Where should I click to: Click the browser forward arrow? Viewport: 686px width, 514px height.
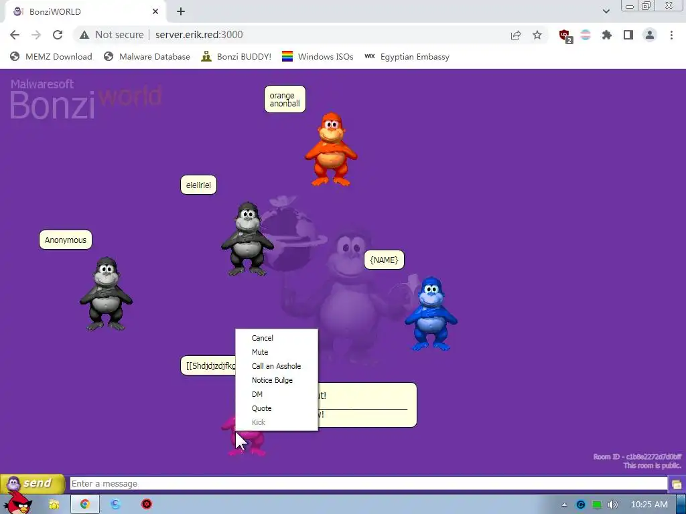click(x=36, y=35)
